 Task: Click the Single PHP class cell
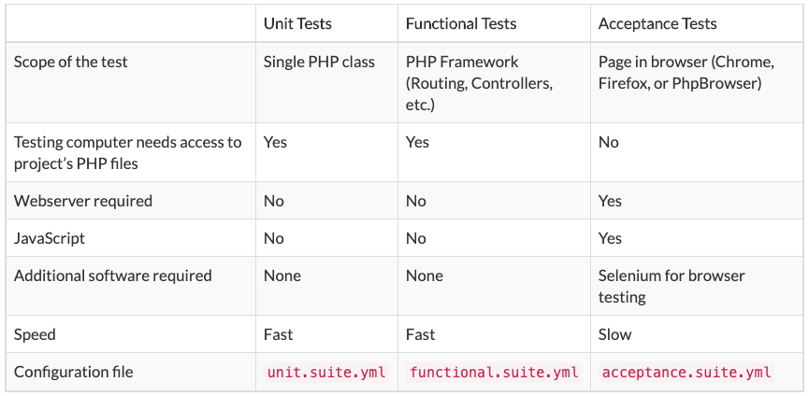[319, 62]
